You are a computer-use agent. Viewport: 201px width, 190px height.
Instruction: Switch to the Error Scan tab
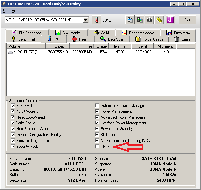click(112, 39)
